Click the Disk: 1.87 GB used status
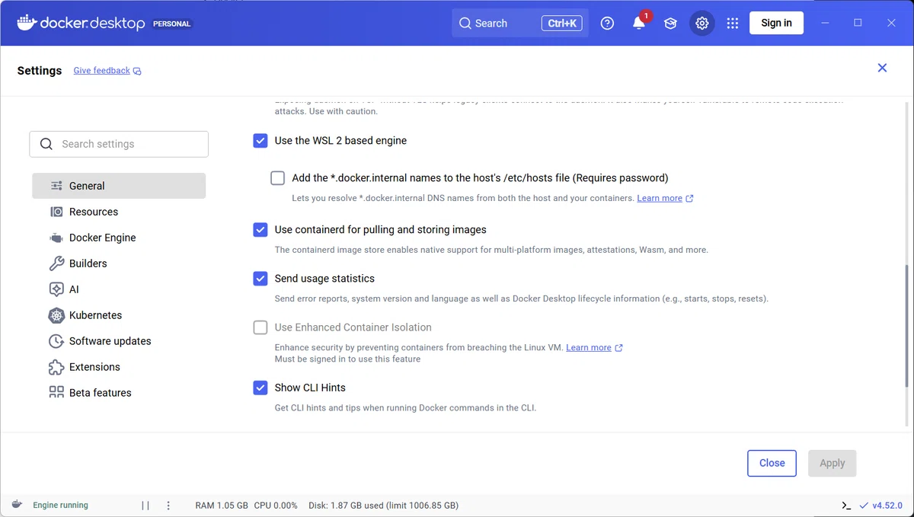The image size is (914, 517). 383,505
